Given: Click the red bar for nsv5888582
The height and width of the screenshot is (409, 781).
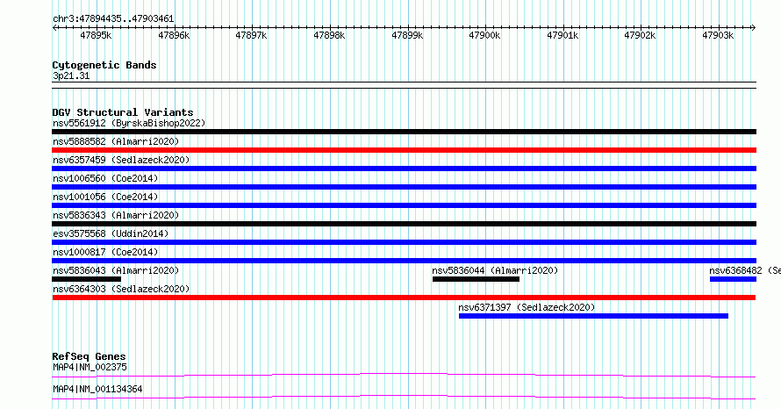Looking at the screenshot, I should pyautogui.click(x=404, y=150).
